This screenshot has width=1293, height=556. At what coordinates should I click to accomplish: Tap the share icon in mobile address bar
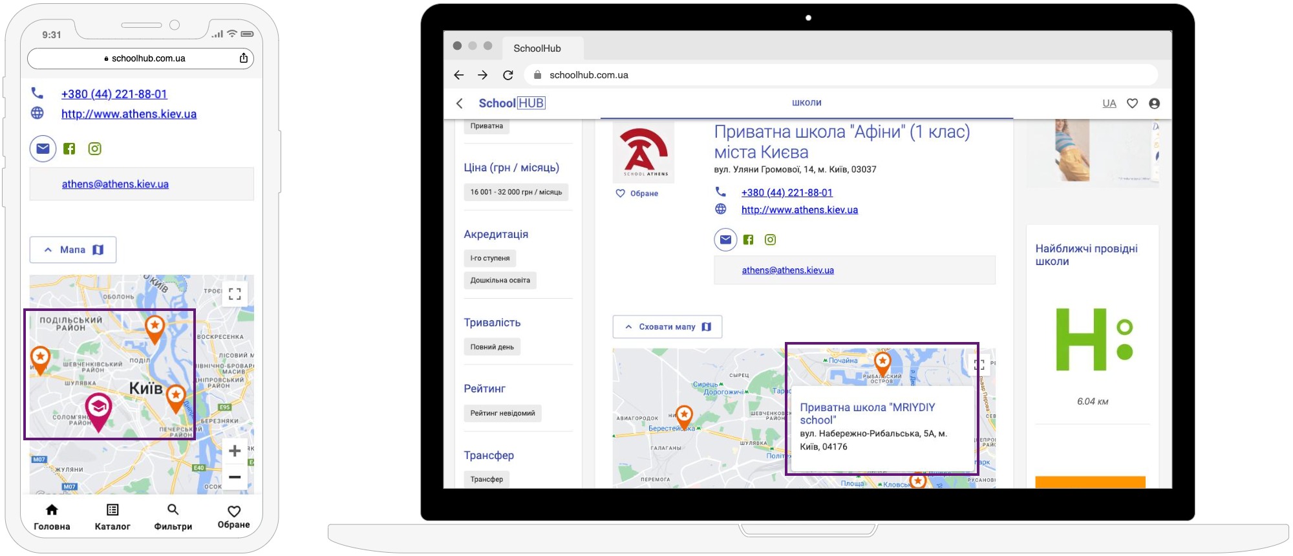[244, 58]
